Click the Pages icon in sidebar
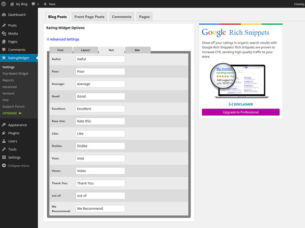Screen dimensions: 305x228 pyautogui.click(x=4, y=42)
